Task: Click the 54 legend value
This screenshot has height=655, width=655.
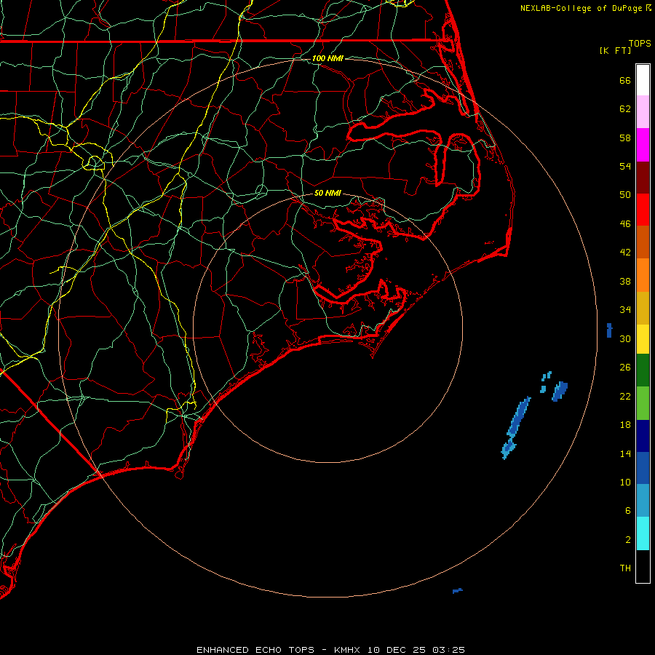Action: click(625, 166)
